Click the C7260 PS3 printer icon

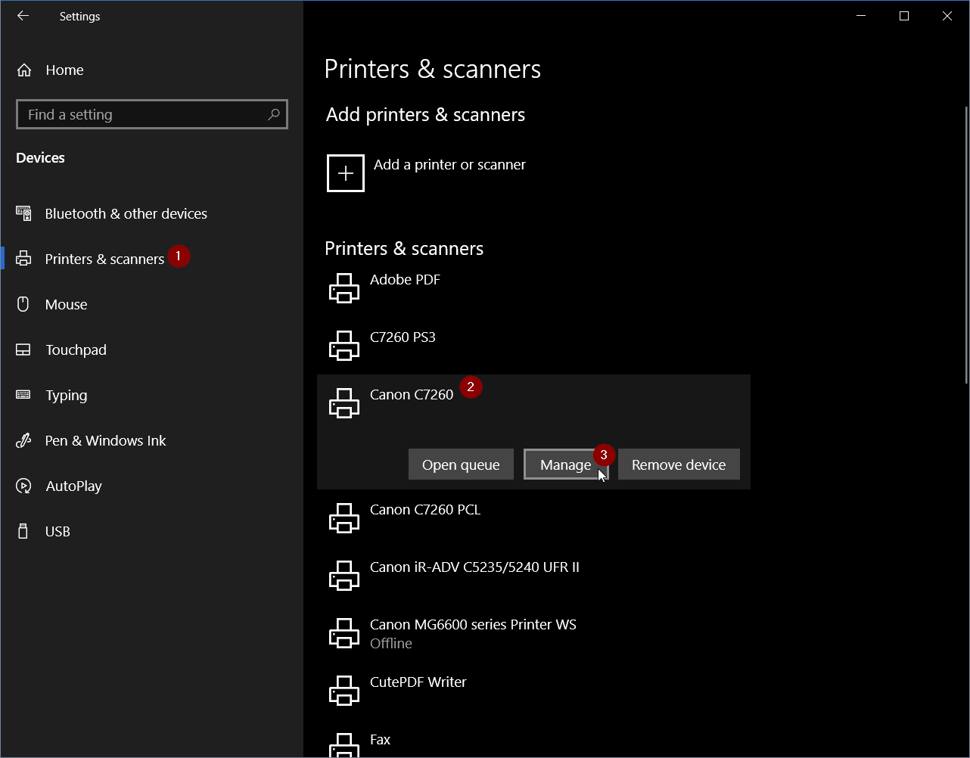(x=344, y=346)
